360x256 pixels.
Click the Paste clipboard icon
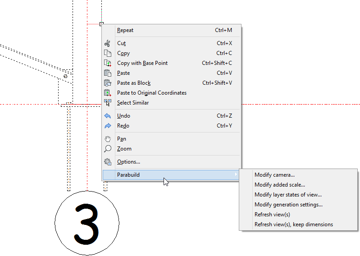pos(107,73)
